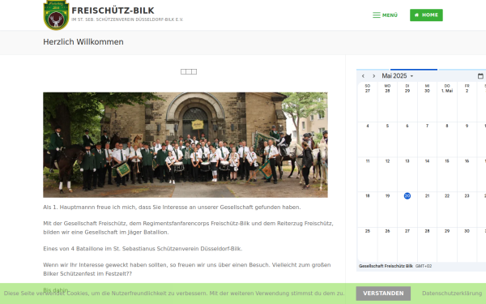The width and height of the screenshot is (486, 304).
Task: Select calendar day 19
Action: click(x=387, y=196)
